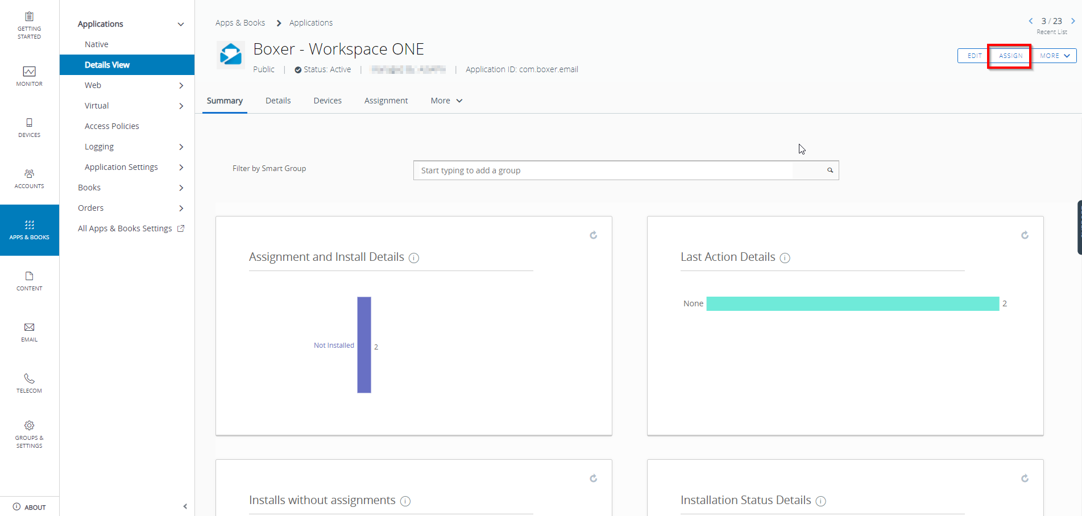Screen dimensions: 1082x516
Task: Switch to the Assignment tab
Action: [x=386, y=100]
